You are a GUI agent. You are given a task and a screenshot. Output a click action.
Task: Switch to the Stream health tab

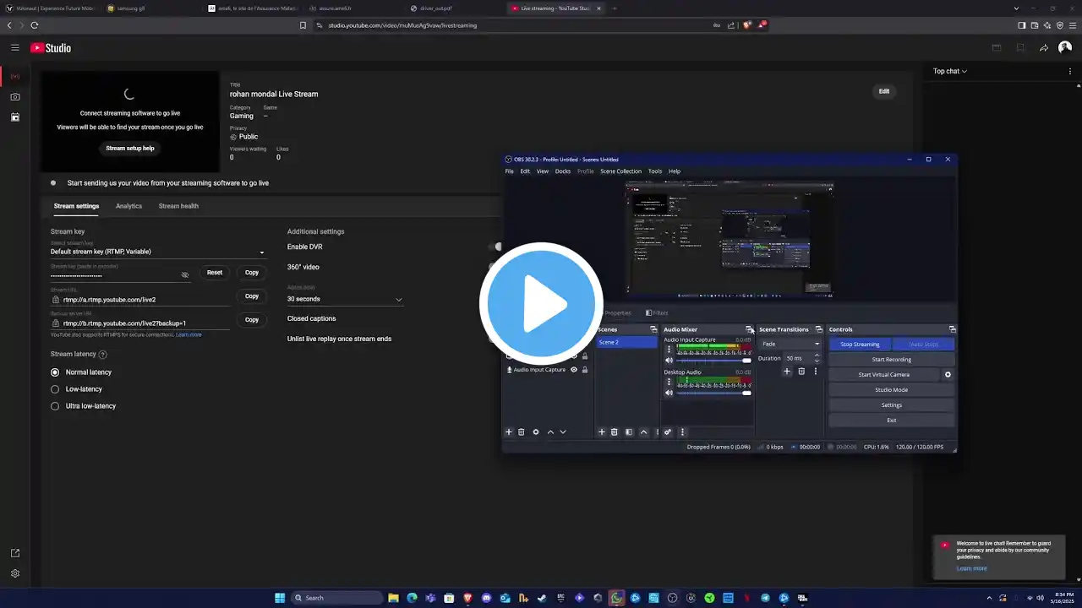178,206
